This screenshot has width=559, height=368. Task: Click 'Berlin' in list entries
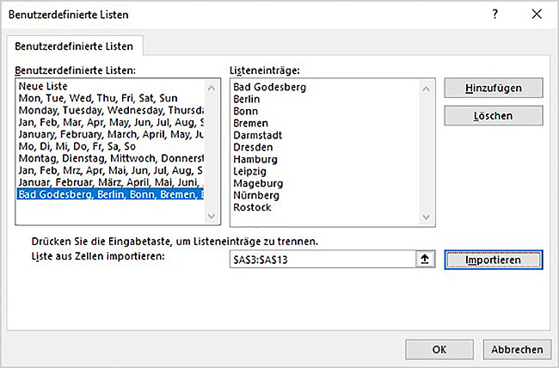(x=246, y=99)
